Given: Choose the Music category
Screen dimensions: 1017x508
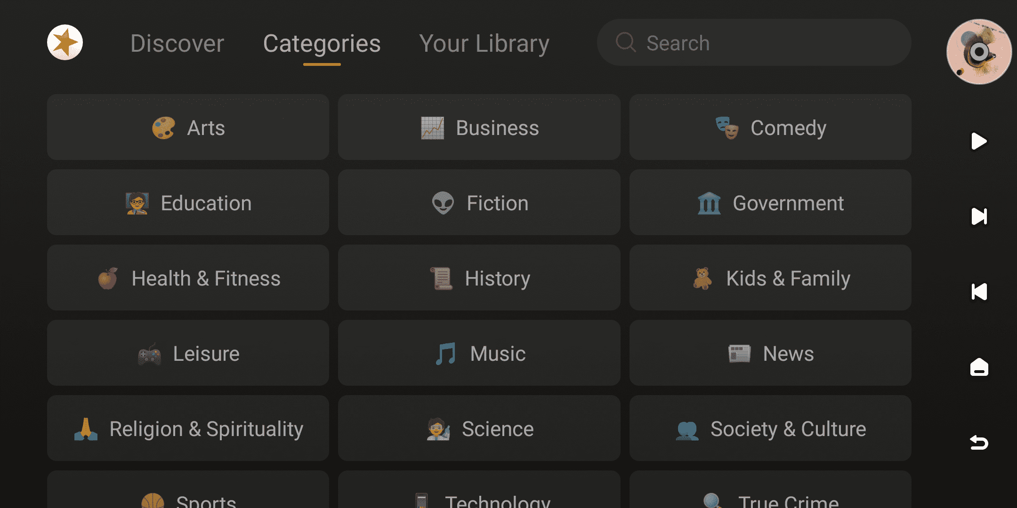Looking at the screenshot, I should pyautogui.click(x=479, y=353).
